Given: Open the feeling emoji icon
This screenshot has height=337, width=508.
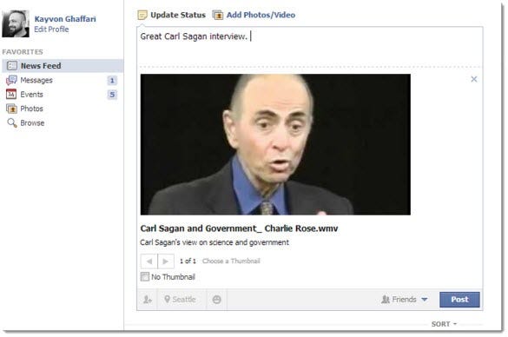Looking at the screenshot, I should [x=217, y=300].
